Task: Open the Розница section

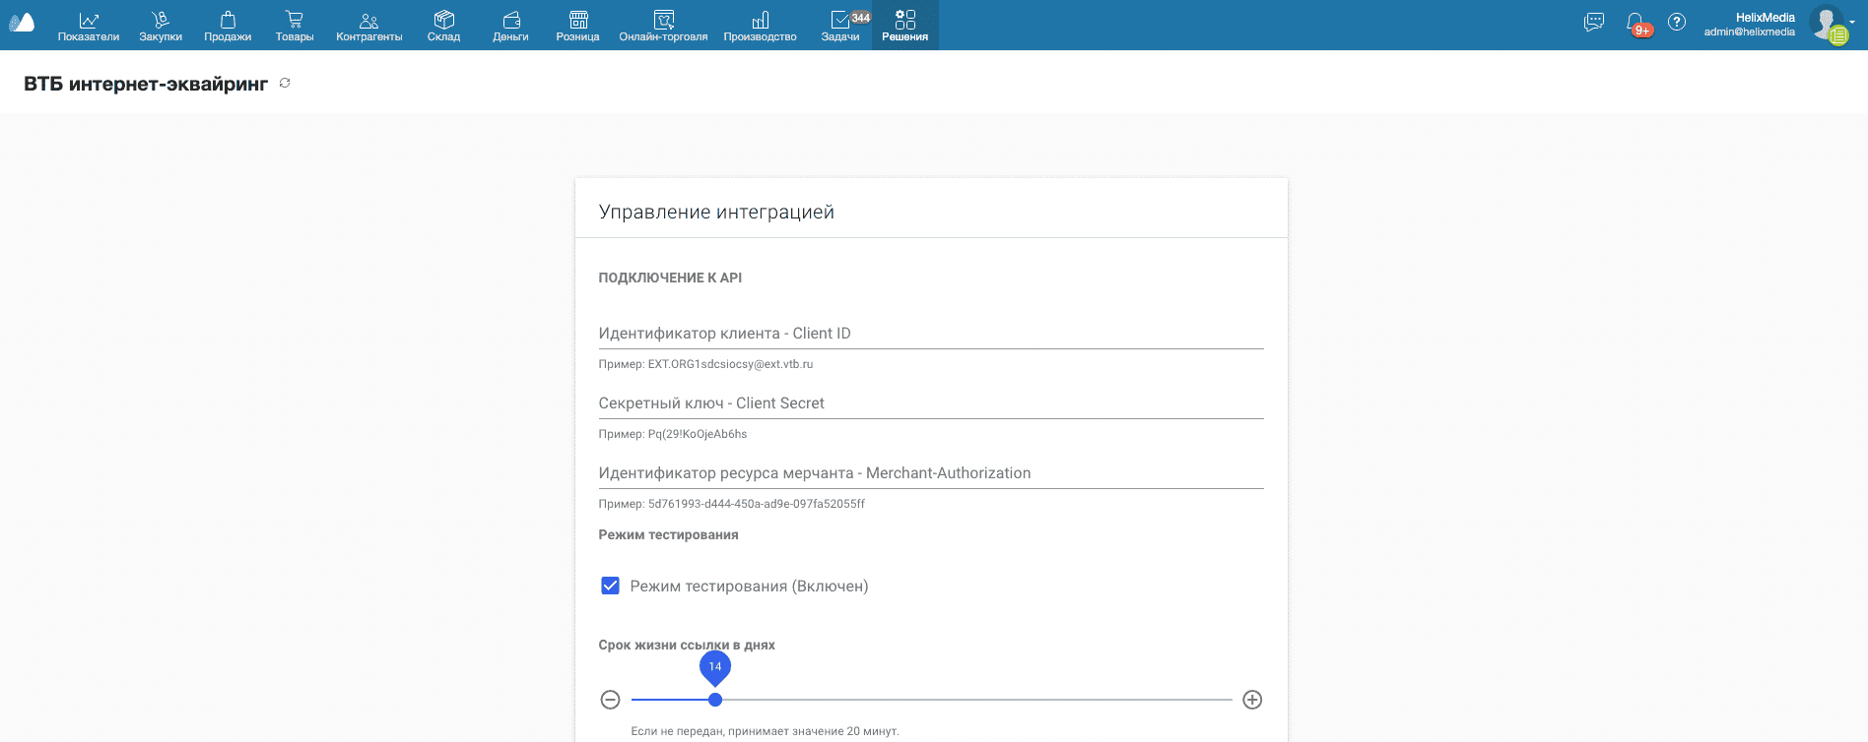Action: [x=578, y=26]
